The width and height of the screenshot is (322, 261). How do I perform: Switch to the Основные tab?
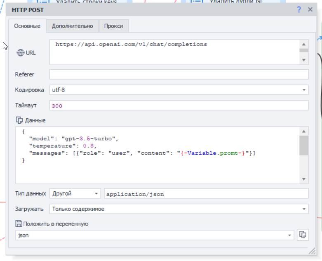[x=27, y=26]
